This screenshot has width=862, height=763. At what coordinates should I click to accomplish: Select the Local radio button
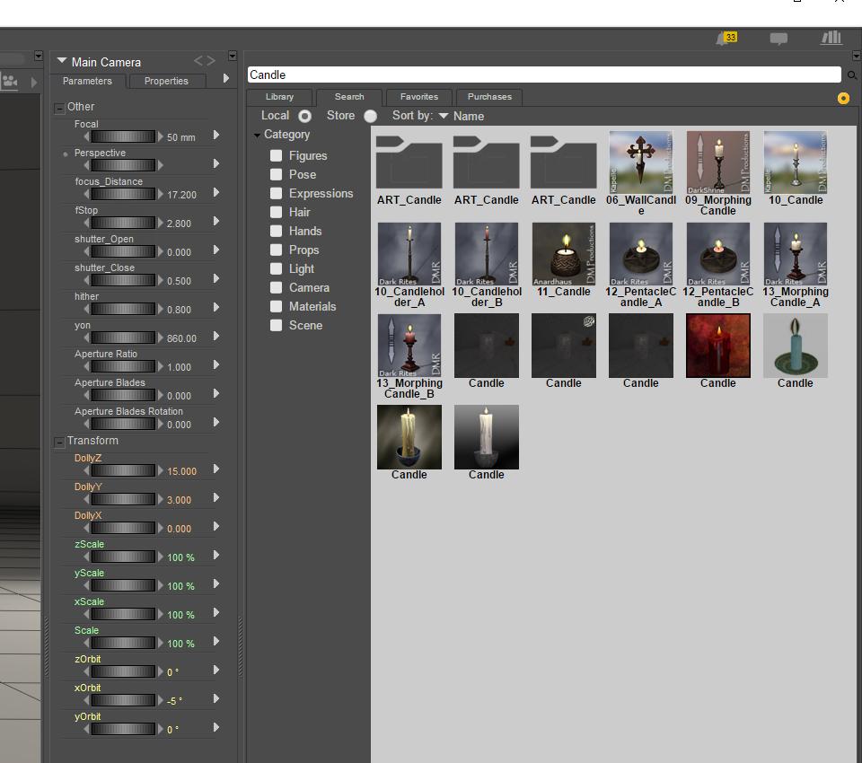coord(304,116)
